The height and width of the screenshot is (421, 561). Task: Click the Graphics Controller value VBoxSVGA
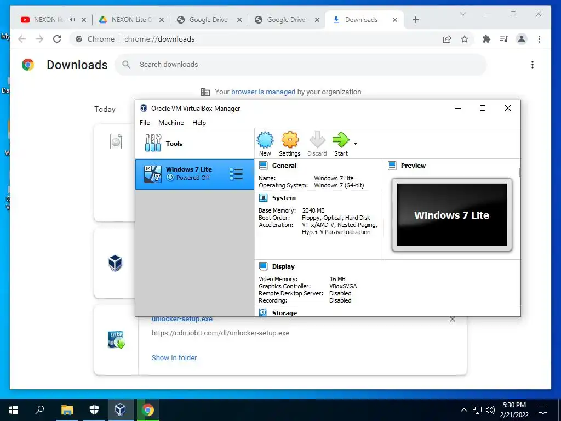click(343, 286)
